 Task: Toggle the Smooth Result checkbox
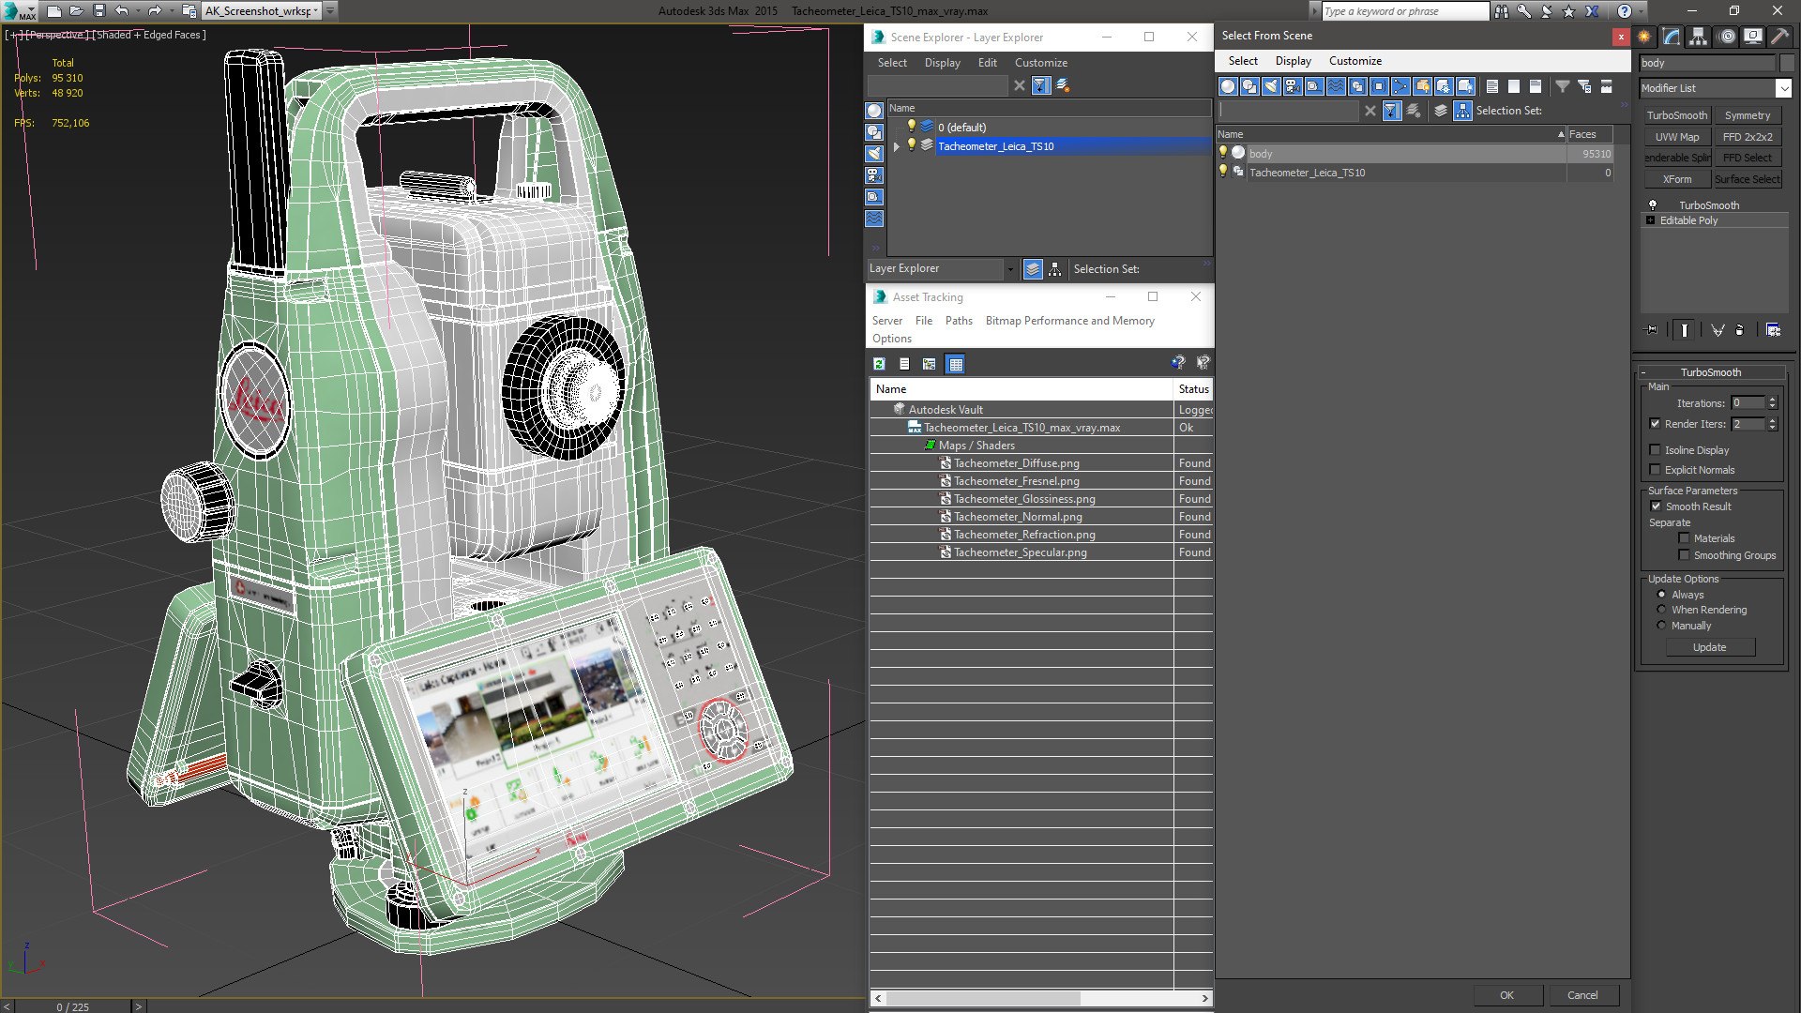(x=1656, y=506)
